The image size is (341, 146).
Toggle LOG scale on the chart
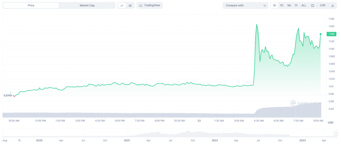[x=322, y=5]
